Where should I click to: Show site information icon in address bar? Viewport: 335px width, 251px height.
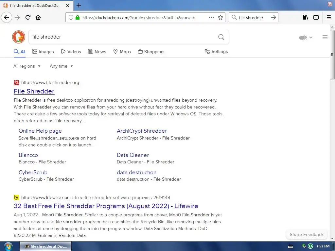pos(71,17)
